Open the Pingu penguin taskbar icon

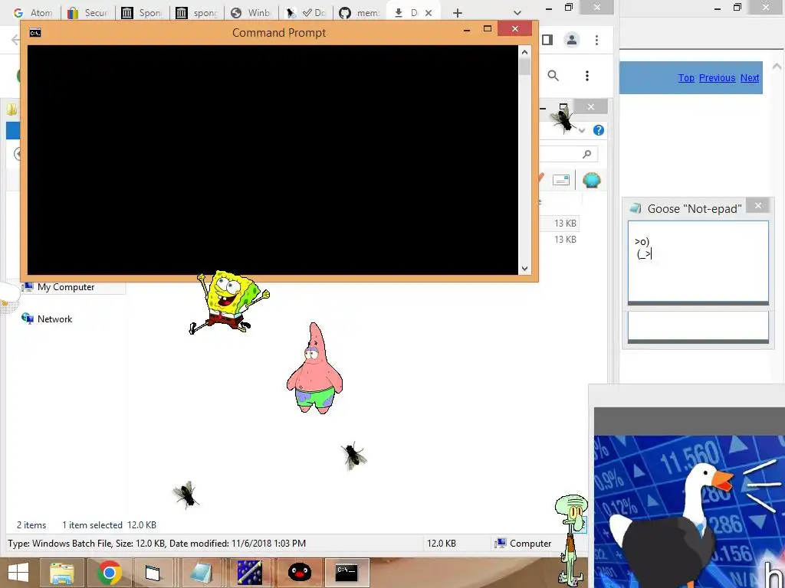[299, 573]
